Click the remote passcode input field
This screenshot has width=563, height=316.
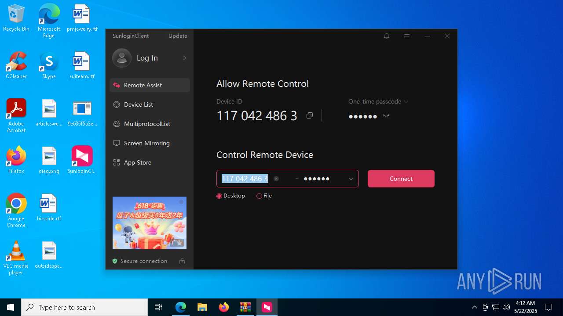point(323,179)
